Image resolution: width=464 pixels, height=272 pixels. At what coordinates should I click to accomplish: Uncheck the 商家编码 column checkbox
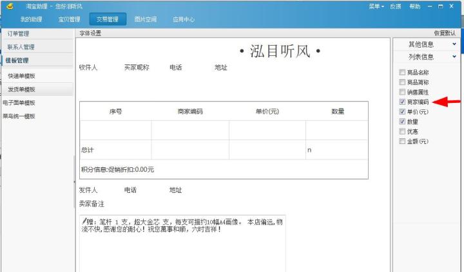point(403,102)
